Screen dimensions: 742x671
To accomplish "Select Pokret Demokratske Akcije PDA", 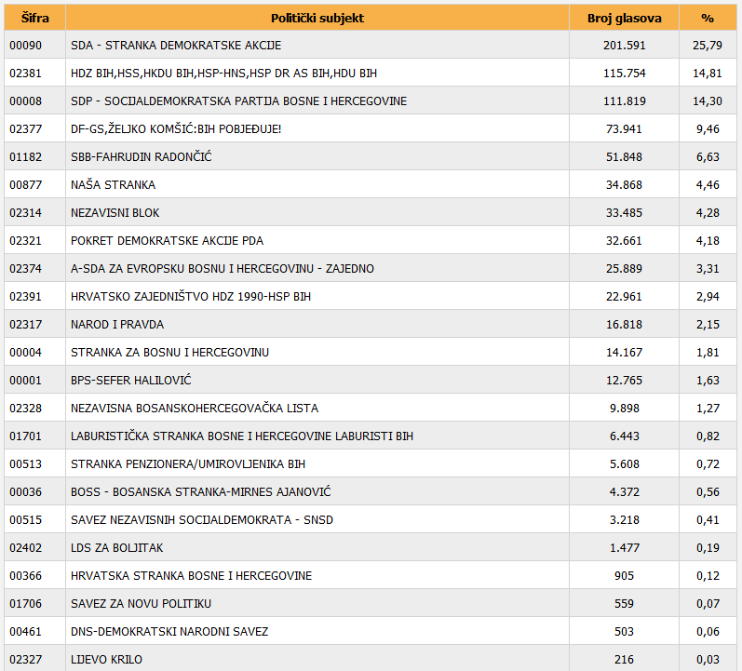I will click(x=168, y=241).
